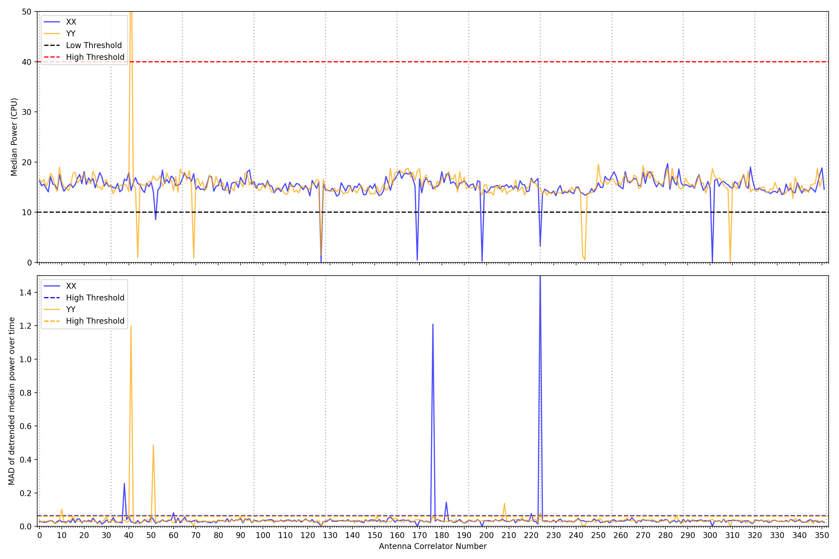839x559 pixels.
Task: Click y-axis tick label 0.6 in bottom plot
Action: coord(25,427)
